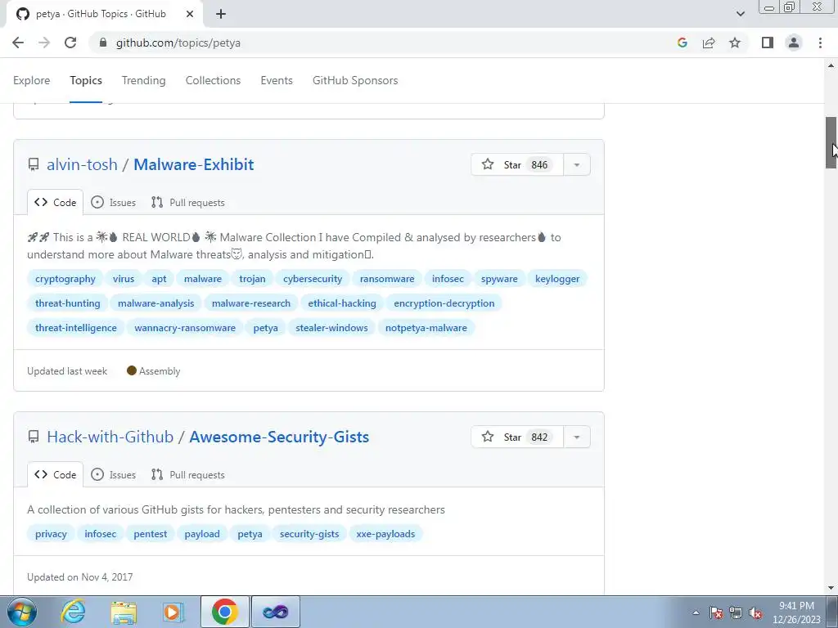Click the keylogger topic tag
Image resolution: width=838 pixels, height=628 pixels.
557,279
